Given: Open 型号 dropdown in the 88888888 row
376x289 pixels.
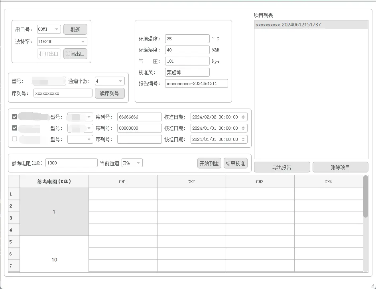Looking at the screenshot, I should click(x=80, y=128).
